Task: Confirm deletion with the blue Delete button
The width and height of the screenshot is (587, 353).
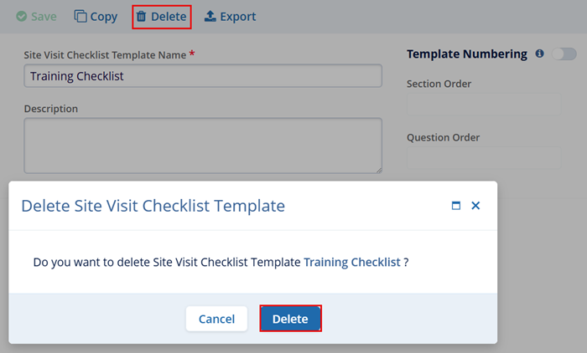Action: 290,319
